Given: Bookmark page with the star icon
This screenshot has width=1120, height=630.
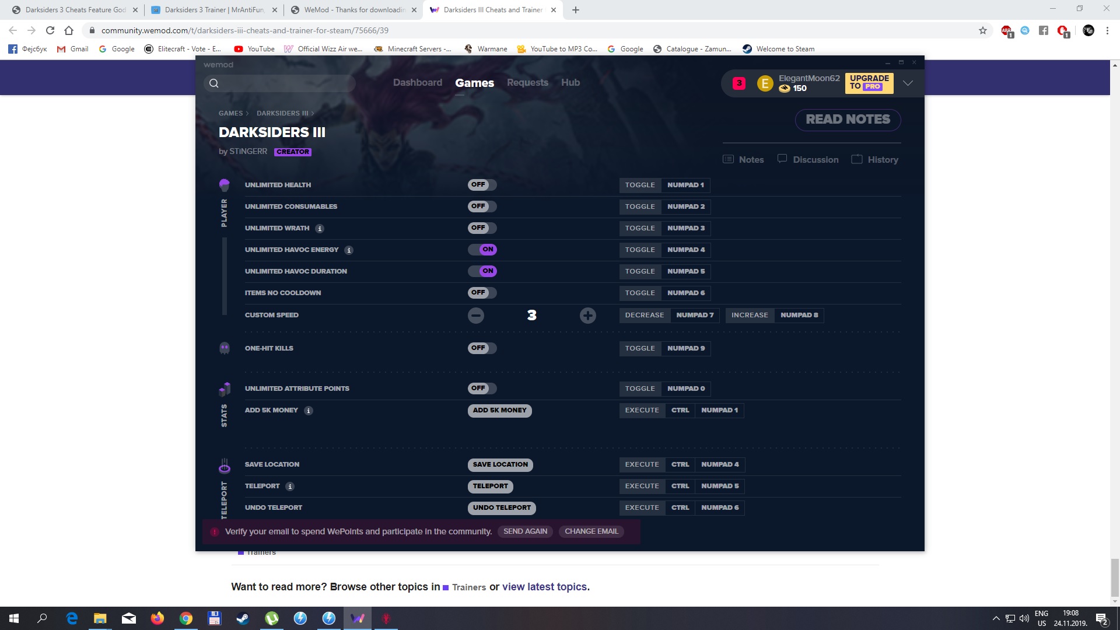Looking at the screenshot, I should pos(983,30).
